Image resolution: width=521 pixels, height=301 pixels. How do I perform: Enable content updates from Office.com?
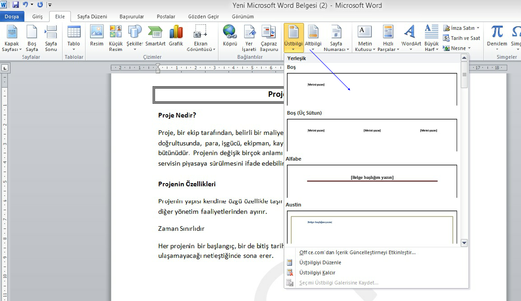tap(357, 252)
